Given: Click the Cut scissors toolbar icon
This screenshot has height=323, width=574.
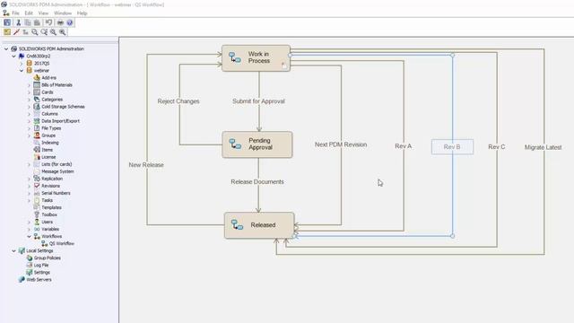Looking at the screenshot, I should [x=18, y=22].
